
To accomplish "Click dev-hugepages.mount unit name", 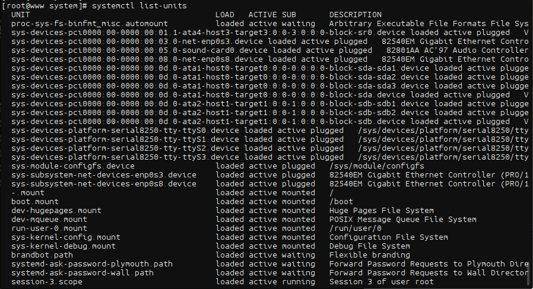I will tap(56, 211).
